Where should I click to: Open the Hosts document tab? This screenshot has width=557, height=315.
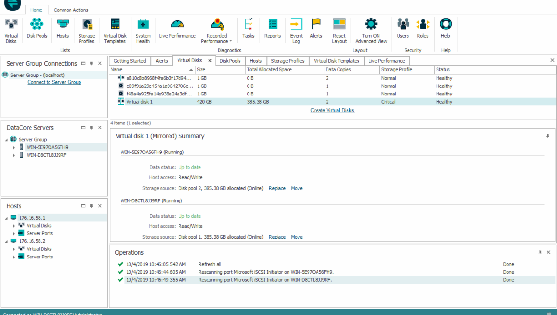(255, 61)
